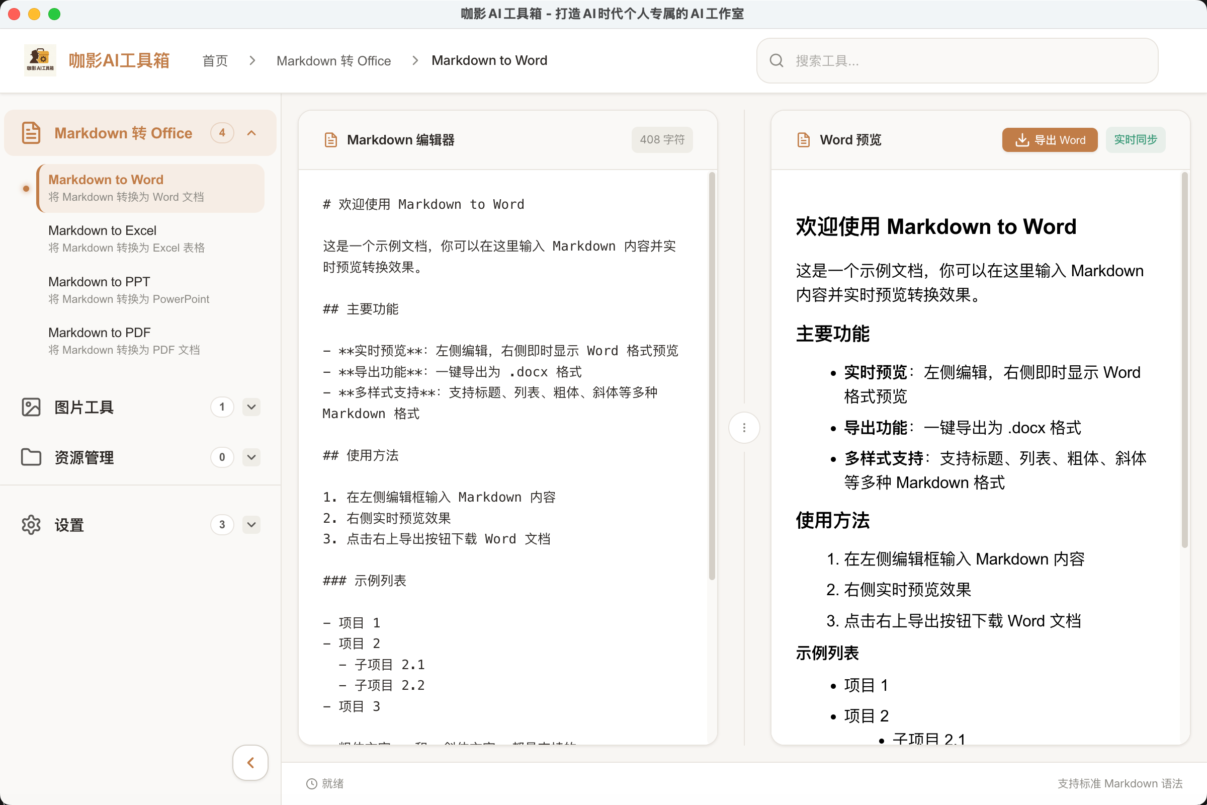Expand the 资源管理 section
This screenshot has width=1207, height=805.
(251, 457)
